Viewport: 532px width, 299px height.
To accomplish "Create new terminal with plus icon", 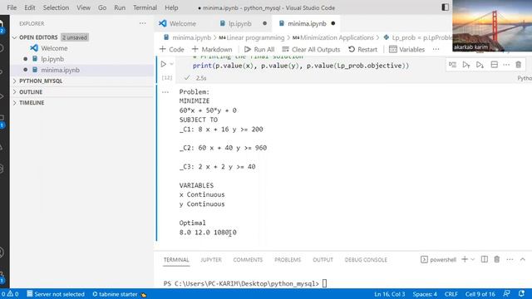I will pyautogui.click(x=465, y=259).
